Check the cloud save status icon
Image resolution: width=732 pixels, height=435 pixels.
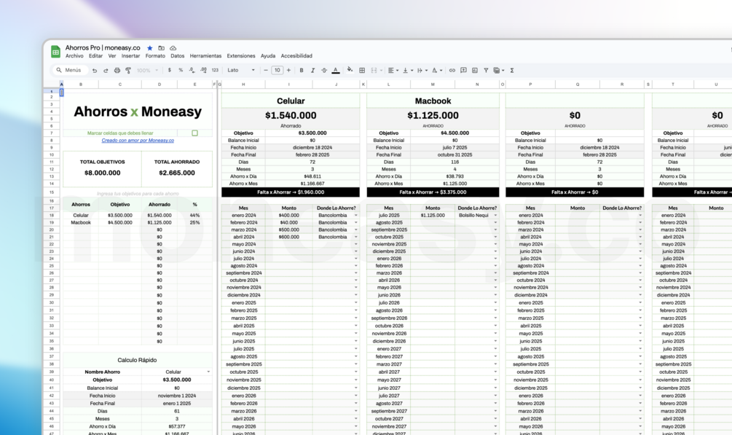pos(173,48)
